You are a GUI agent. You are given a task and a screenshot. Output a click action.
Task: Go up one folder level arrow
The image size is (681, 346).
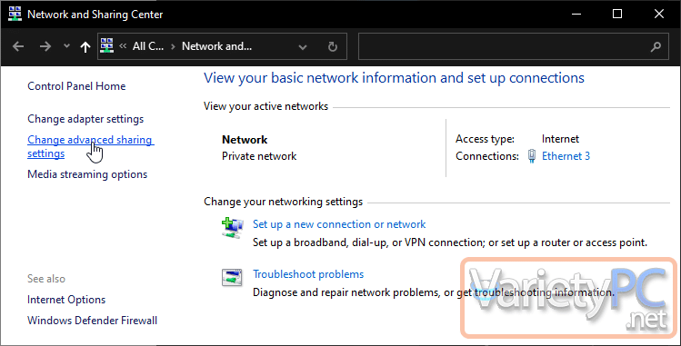tap(85, 47)
